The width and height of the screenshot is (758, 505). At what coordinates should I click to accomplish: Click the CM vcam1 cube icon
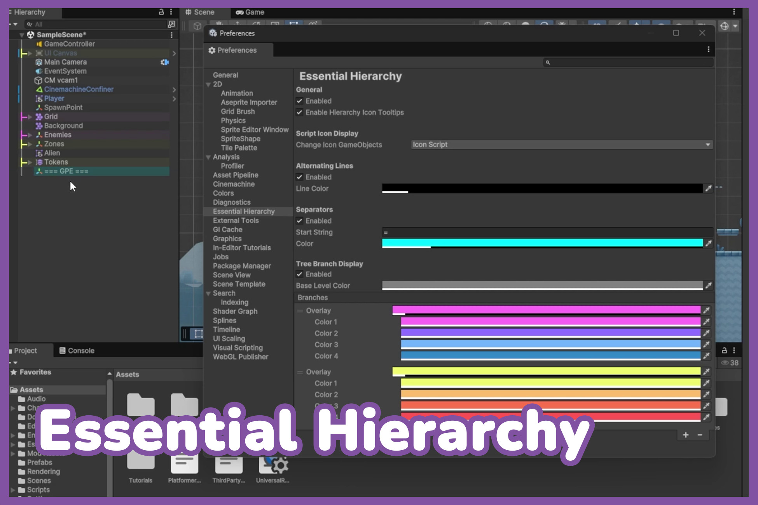[x=38, y=80]
